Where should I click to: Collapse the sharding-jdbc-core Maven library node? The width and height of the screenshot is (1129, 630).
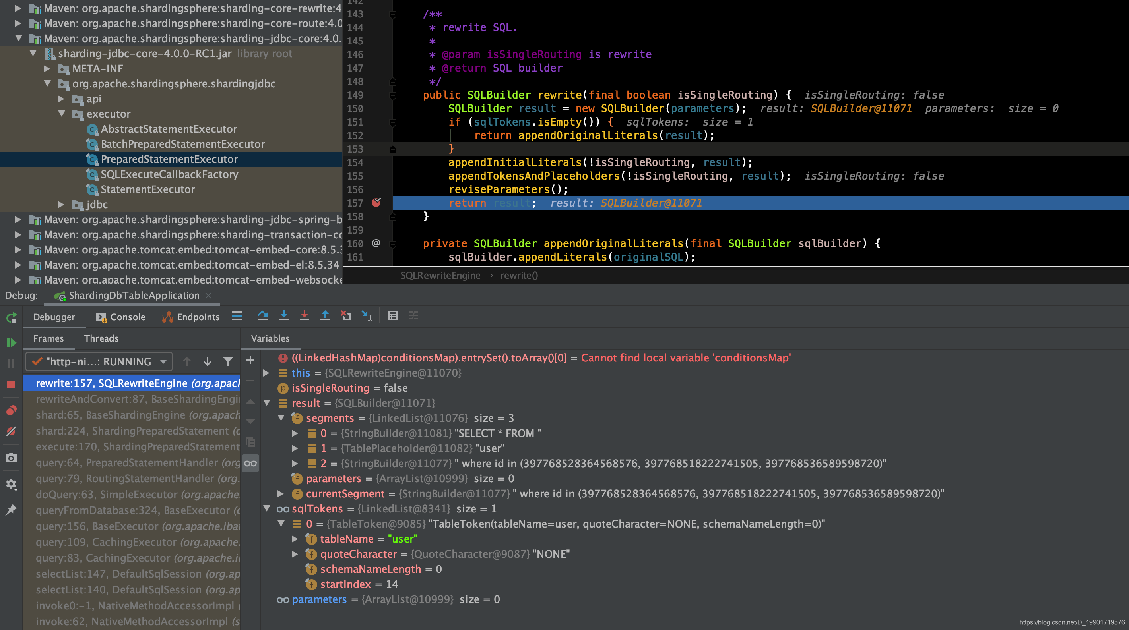coord(18,39)
